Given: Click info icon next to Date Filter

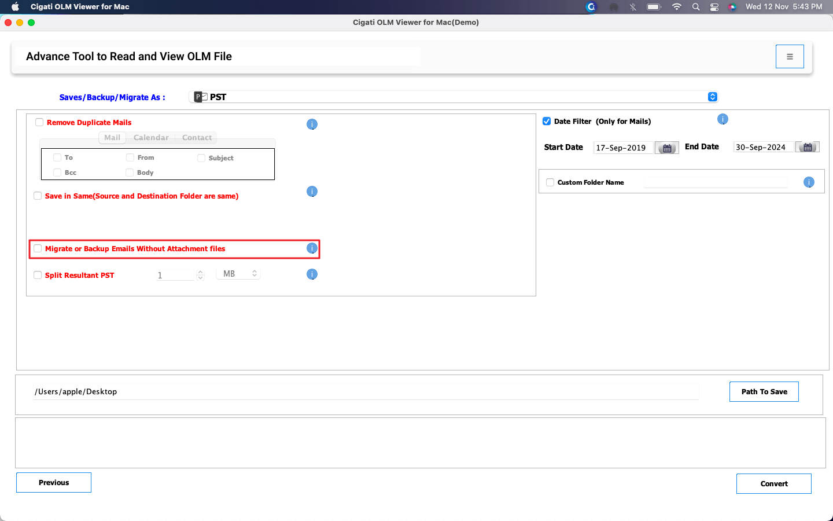Looking at the screenshot, I should click(x=723, y=119).
